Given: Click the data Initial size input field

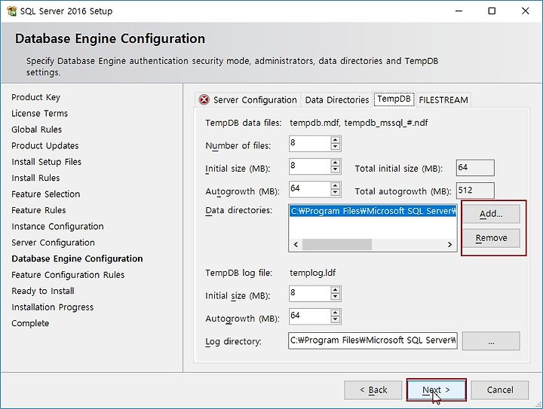Looking at the screenshot, I should [310, 166].
